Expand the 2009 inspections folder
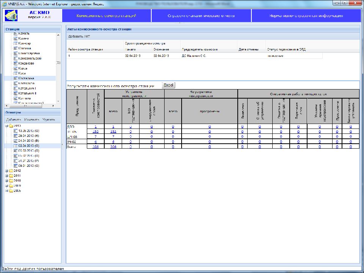Image resolution: width=364 pixels, height=273 pixels. coord(7,186)
